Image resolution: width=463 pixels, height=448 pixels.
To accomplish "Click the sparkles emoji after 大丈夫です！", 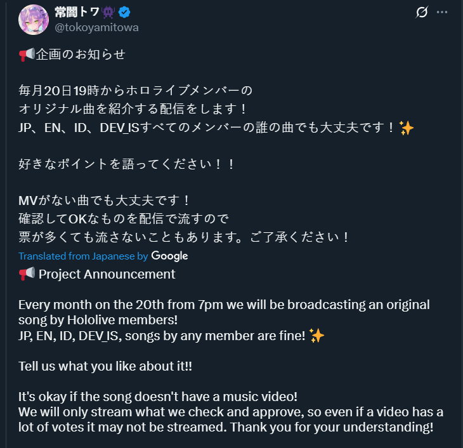I will (407, 128).
